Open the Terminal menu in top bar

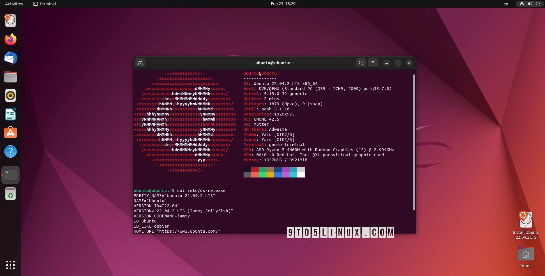(x=44, y=4)
